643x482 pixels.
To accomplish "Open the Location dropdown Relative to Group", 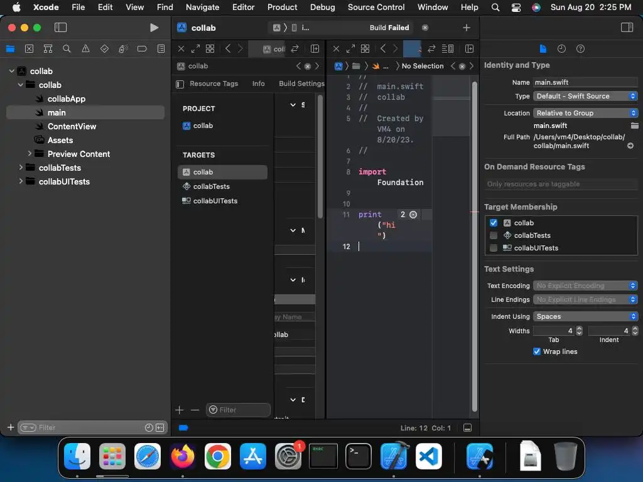I will 585,113.
